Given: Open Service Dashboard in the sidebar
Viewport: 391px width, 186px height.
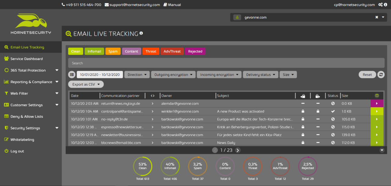Looking at the screenshot, I should tap(27, 59).
